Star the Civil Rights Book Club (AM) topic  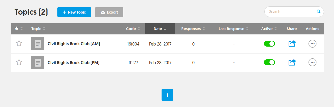click(x=19, y=43)
